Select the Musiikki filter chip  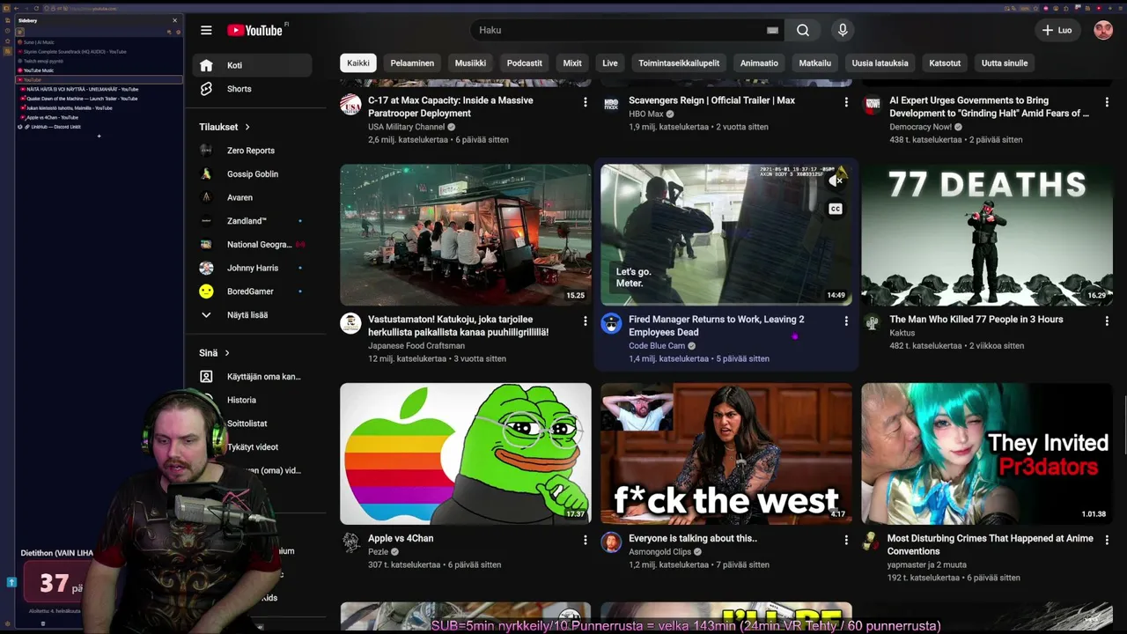pos(470,63)
